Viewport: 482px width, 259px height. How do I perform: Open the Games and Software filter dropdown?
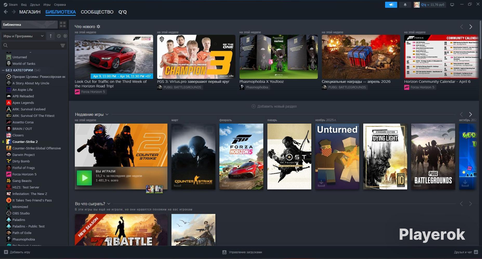click(23, 36)
